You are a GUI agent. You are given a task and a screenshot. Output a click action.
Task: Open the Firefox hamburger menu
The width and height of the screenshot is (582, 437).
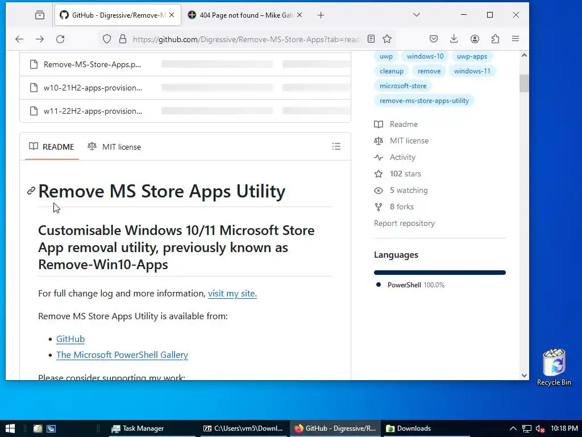(516, 39)
